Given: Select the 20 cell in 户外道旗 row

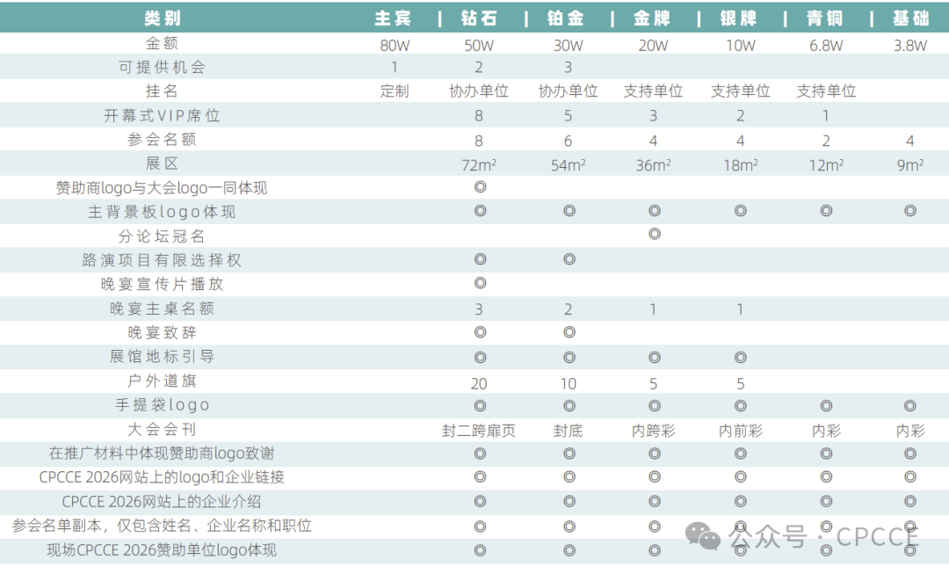Looking at the screenshot, I should coord(479,384).
